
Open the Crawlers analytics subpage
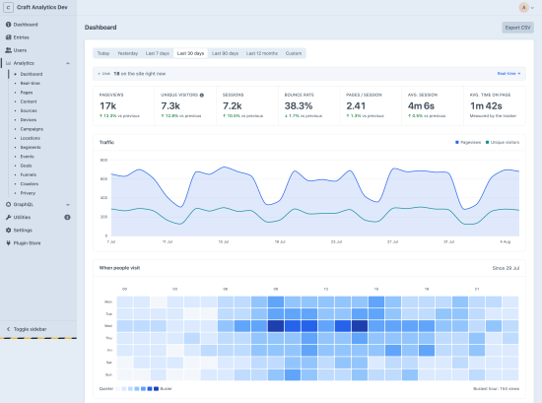[29, 184]
